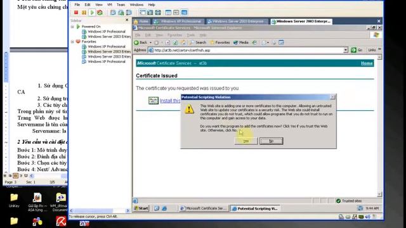
Task: Click the Revert to Snapshot toolbar icon
Action: pyautogui.click(x=121, y=13)
